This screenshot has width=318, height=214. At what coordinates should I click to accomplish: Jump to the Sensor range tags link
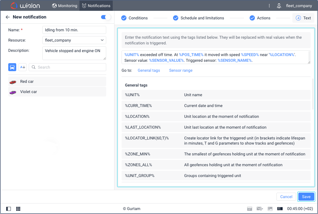click(x=180, y=70)
